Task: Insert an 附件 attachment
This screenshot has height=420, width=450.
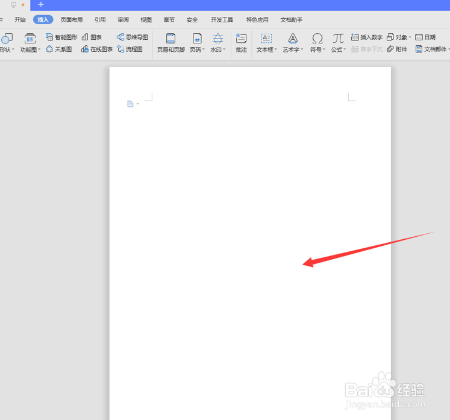Action: (x=397, y=49)
